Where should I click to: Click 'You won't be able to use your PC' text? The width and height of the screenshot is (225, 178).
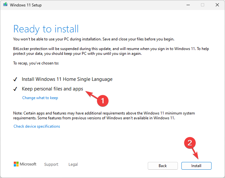(94, 39)
